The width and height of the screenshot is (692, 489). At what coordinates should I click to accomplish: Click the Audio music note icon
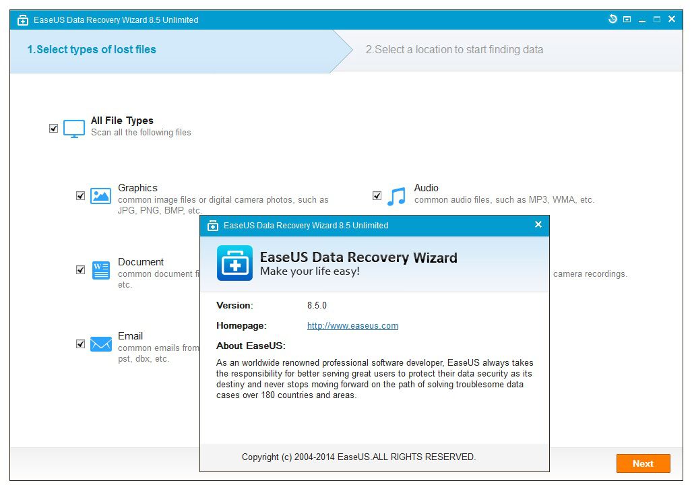pyautogui.click(x=396, y=196)
